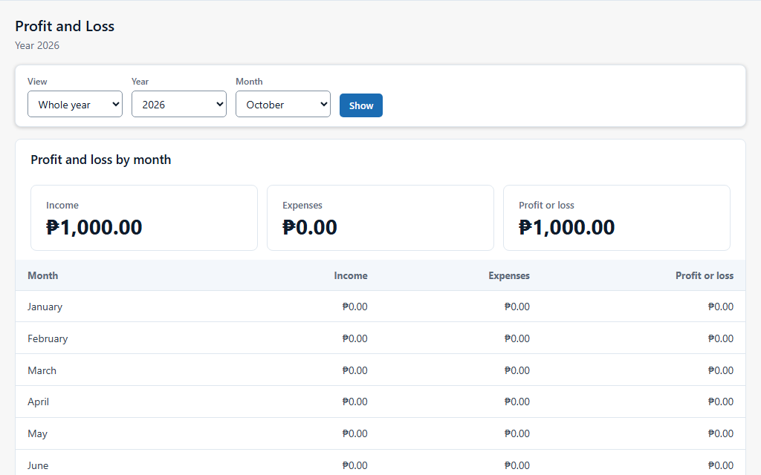
Task: Select the Income summary card
Action: pos(144,217)
